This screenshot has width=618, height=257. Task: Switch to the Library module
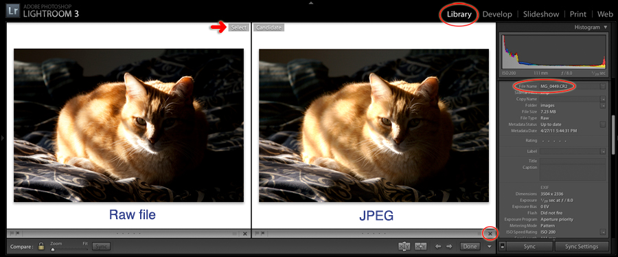[459, 14]
